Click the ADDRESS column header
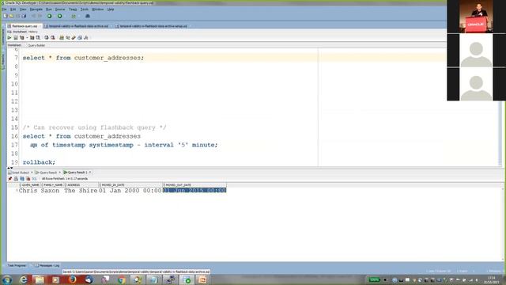 82,184
